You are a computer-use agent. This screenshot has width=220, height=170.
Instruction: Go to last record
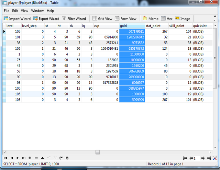point(24,158)
